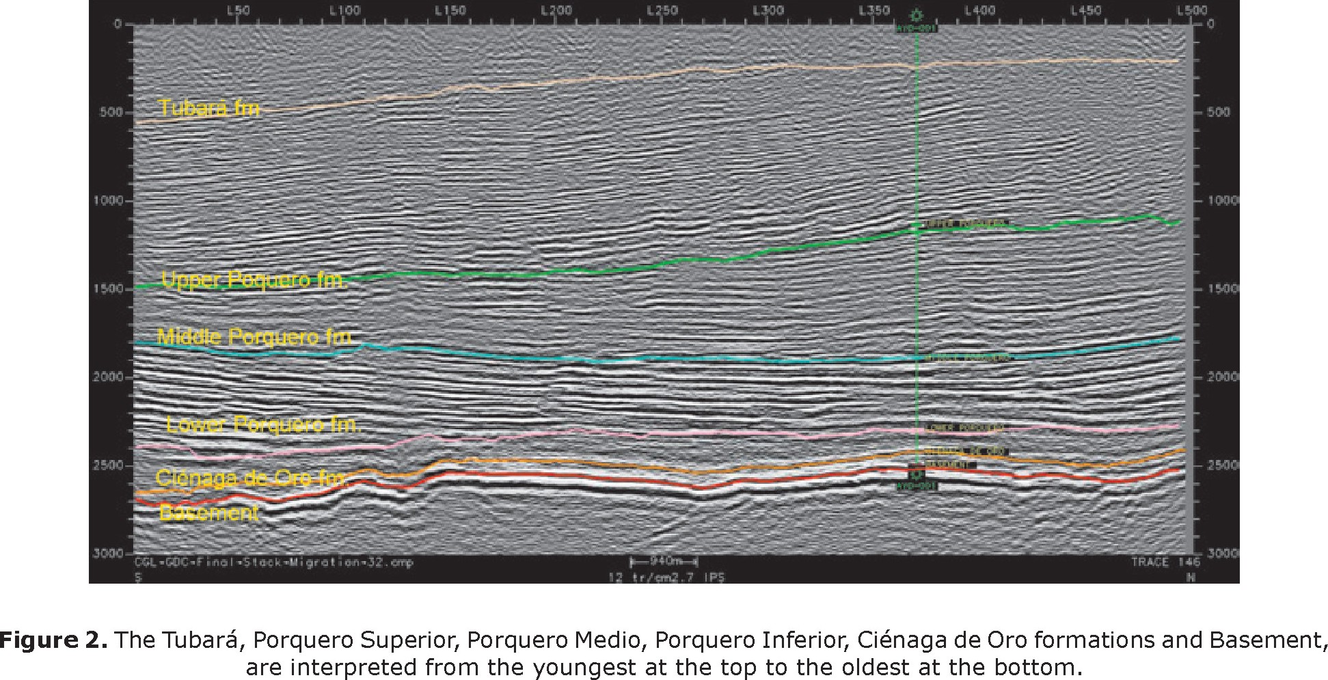Click the green well symbol at top
The image size is (1328, 680).
point(917,15)
